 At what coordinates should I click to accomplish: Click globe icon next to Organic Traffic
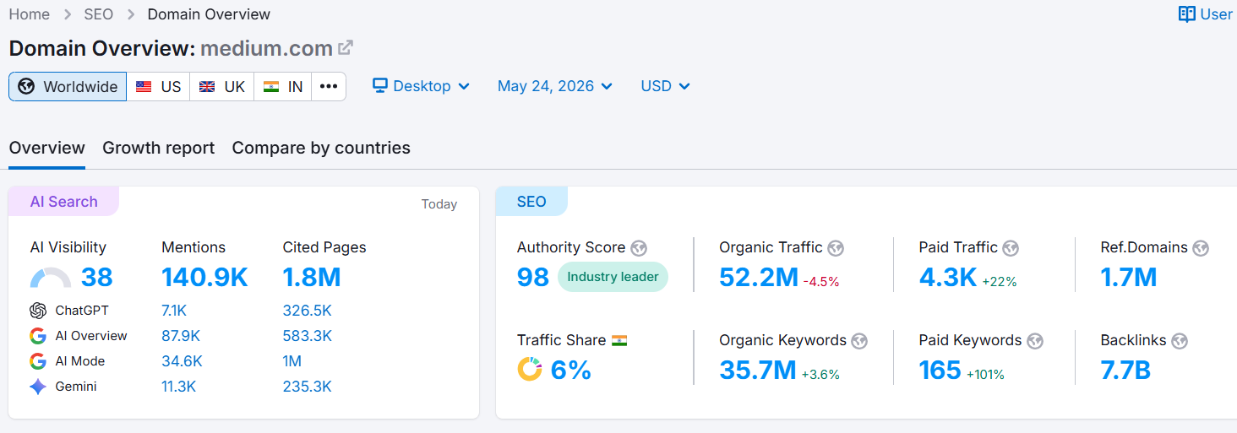click(x=836, y=248)
